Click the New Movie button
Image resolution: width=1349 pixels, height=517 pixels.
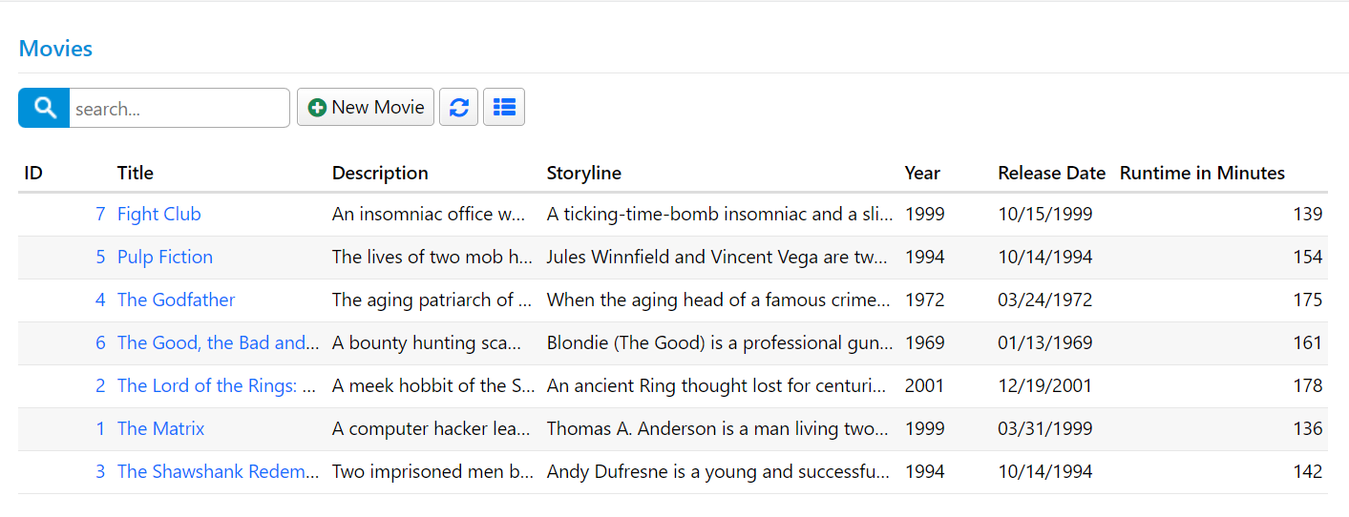[366, 108]
